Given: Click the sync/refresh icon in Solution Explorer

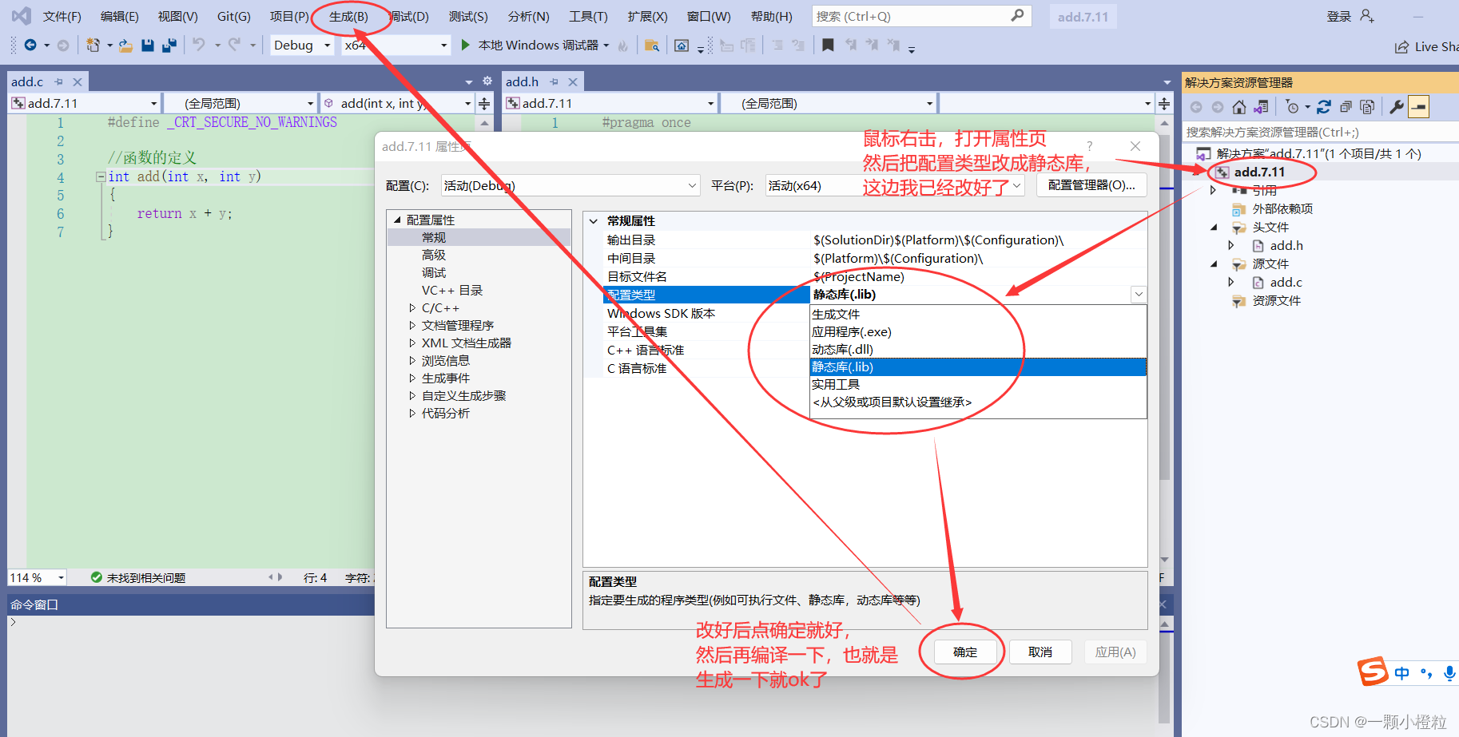Looking at the screenshot, I should 1324,107.
